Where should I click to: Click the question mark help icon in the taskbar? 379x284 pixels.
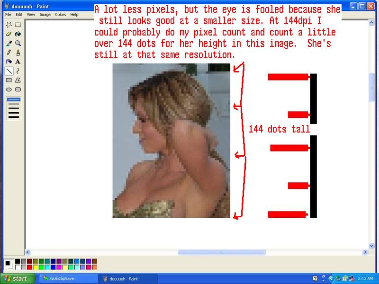315,279
